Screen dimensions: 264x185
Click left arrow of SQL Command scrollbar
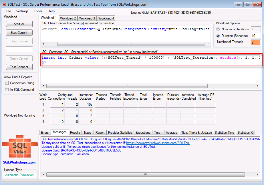point(43,86)
